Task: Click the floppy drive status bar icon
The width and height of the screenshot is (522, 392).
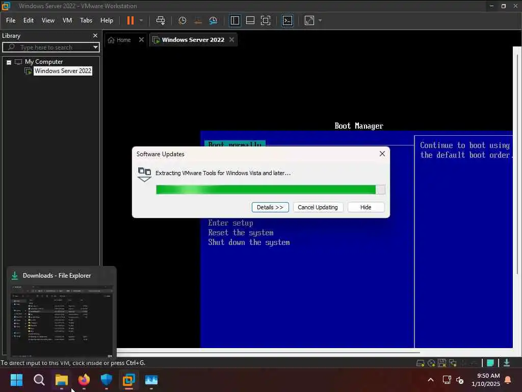Action: (x=442, y=363)
